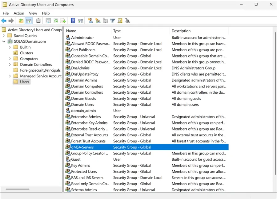Select the Users container in tree
The image size is (277, 199).
pos(25,82)
